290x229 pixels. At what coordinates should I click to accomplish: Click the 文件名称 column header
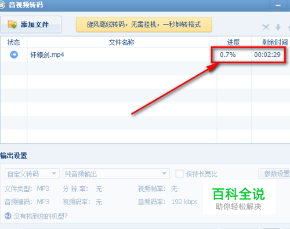pos(122,42)
